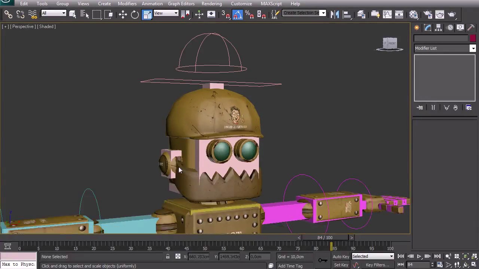Click the object color swatch in command panel
The image size is (479, 269).
click(473, 38)
